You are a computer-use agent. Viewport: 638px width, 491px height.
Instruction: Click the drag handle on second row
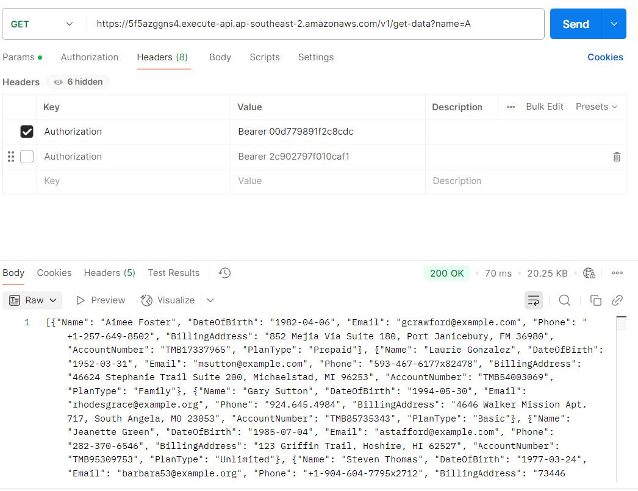(10, 157)
